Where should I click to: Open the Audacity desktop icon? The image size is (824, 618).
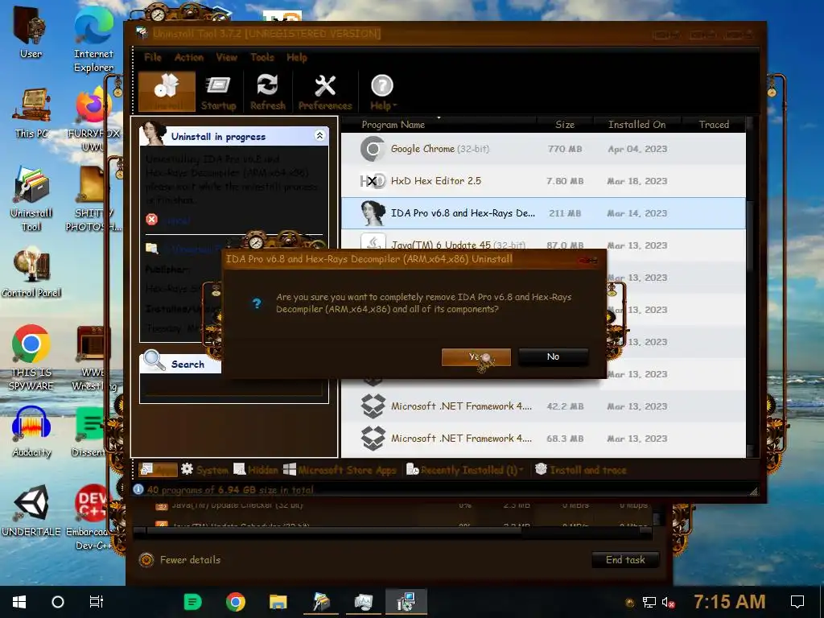pyautogui.click(x=31, y=431)
